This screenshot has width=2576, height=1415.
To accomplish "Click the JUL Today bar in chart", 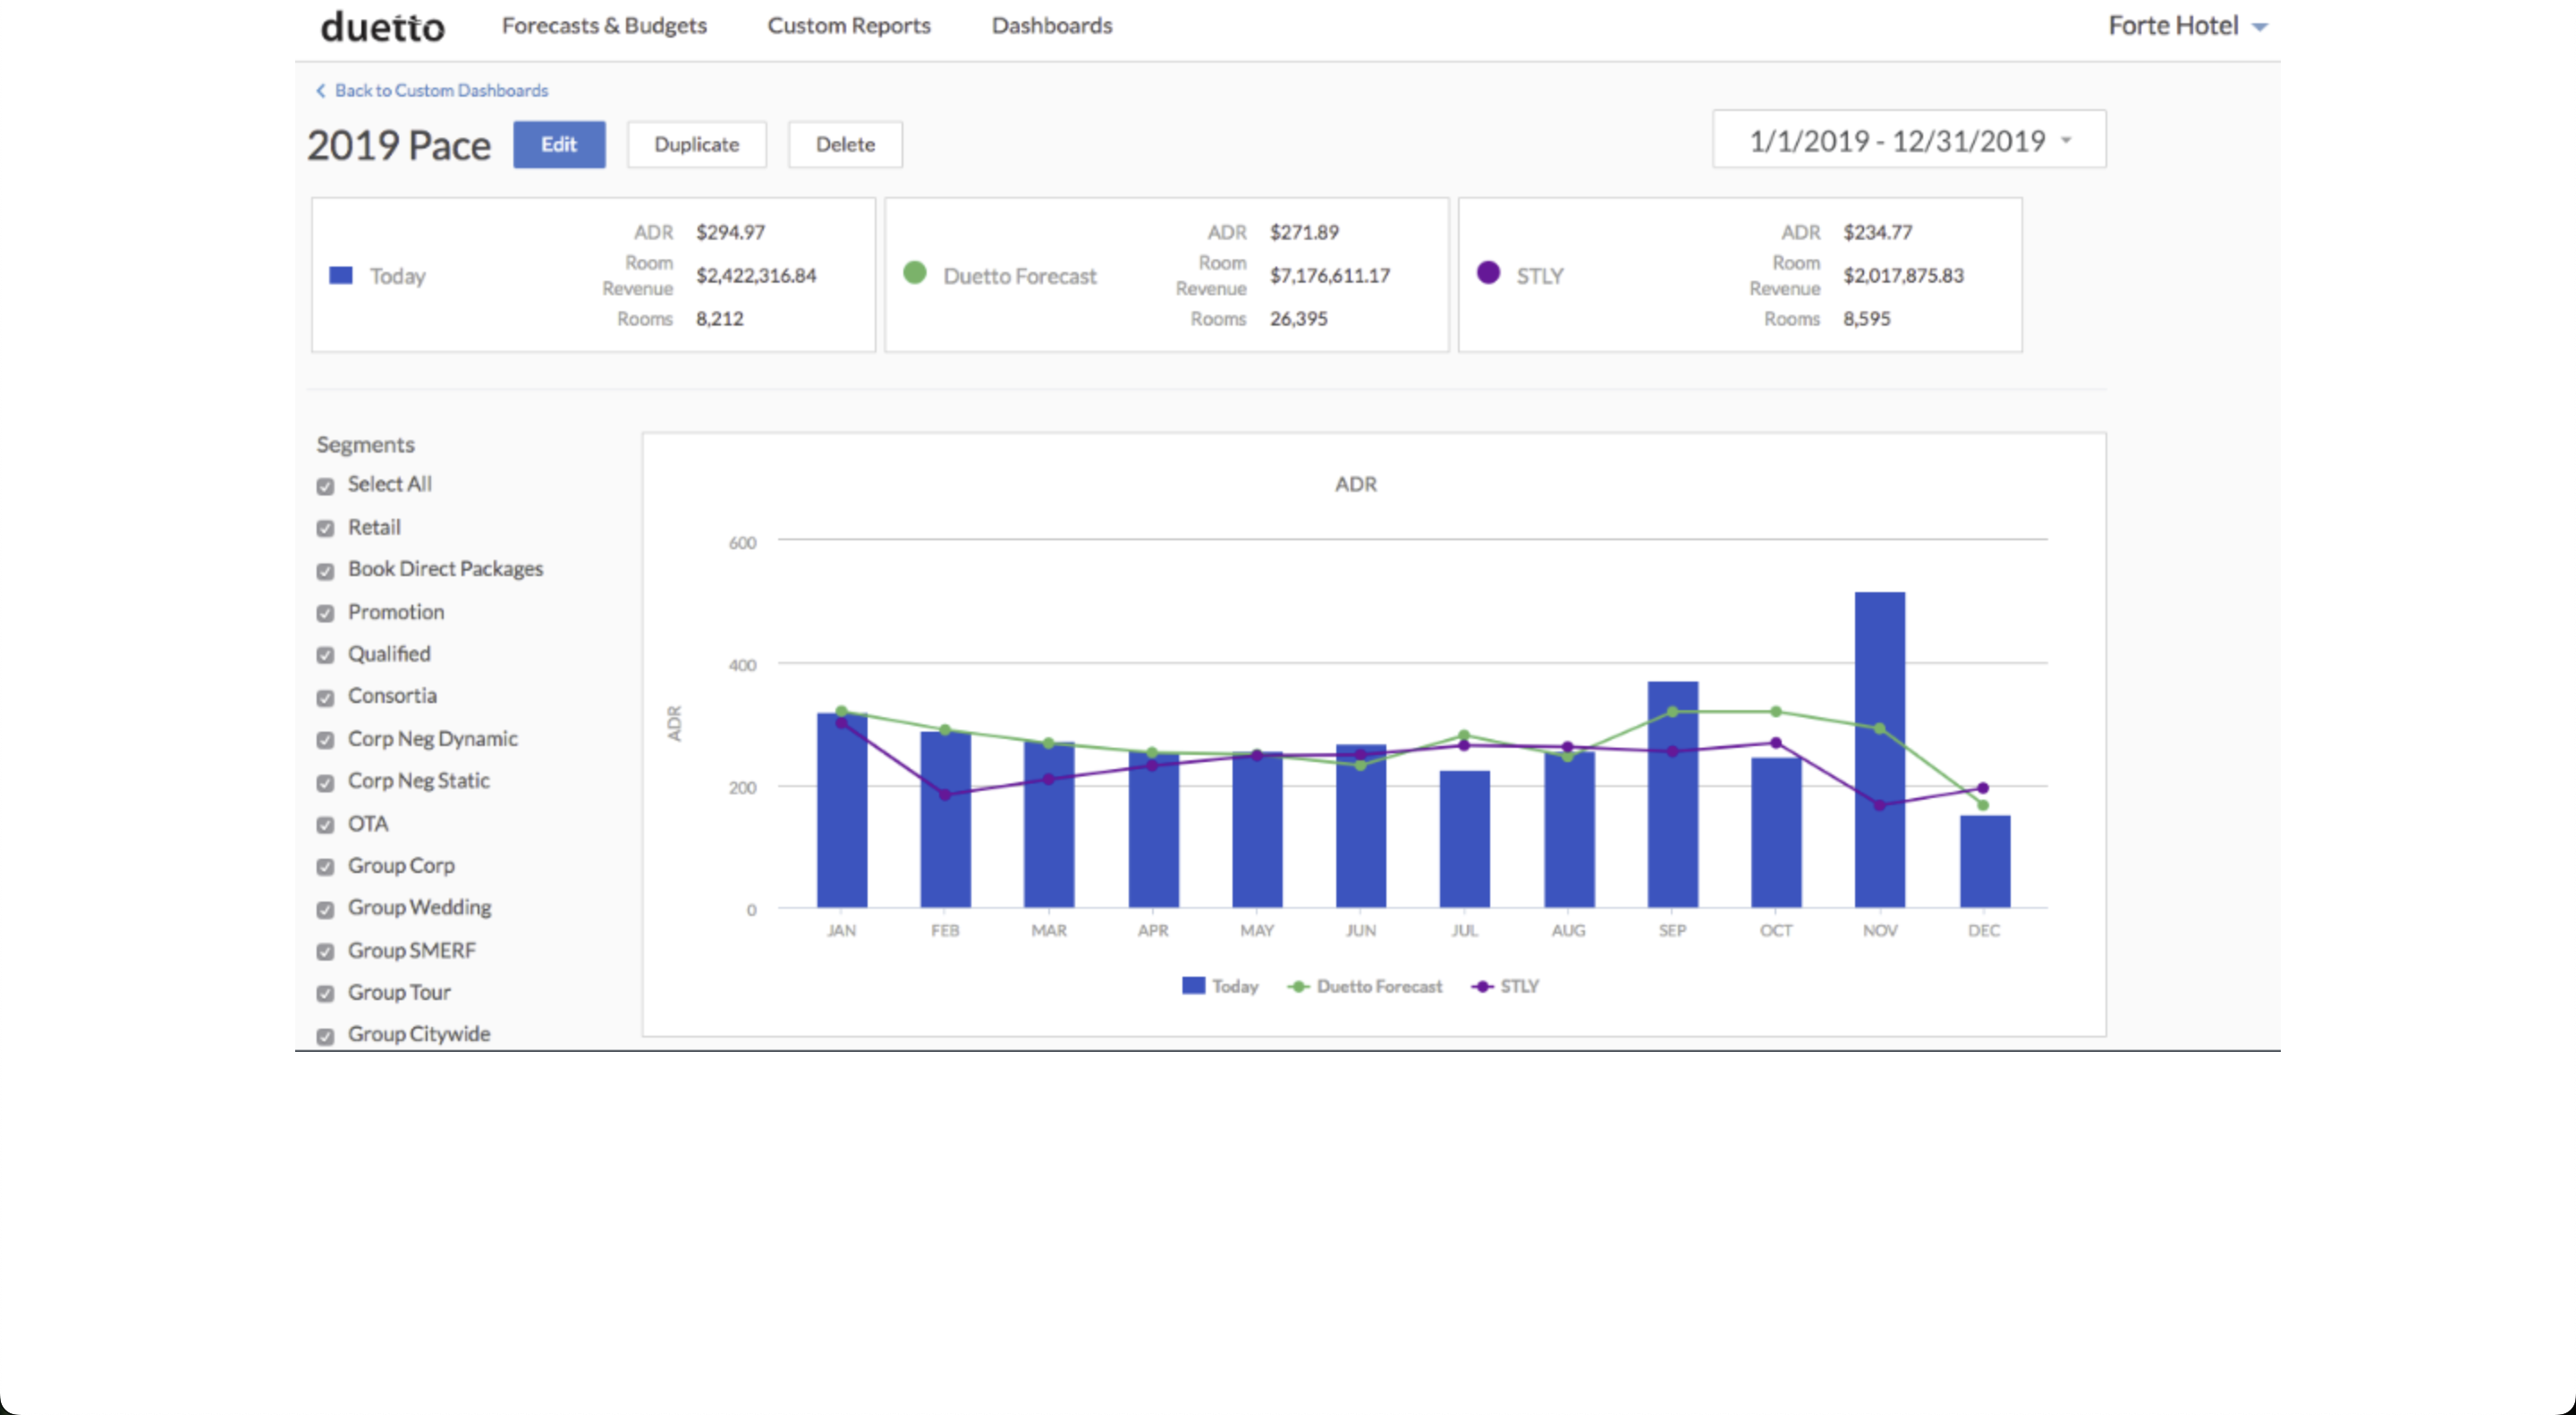I will click(1465, 839).
